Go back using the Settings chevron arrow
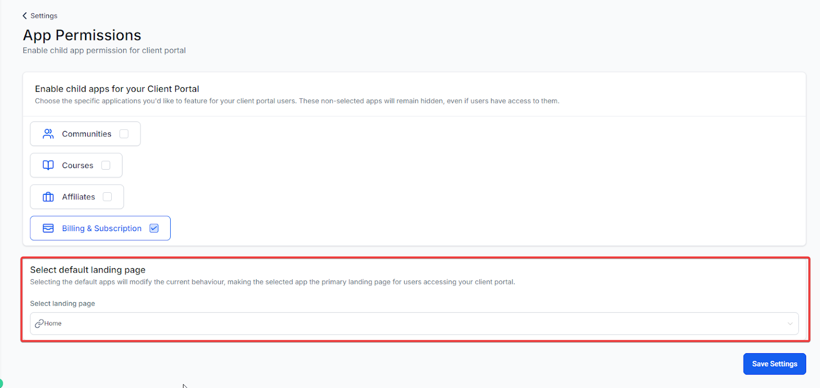Screen dimensions: 820x388 coord(25,16)
